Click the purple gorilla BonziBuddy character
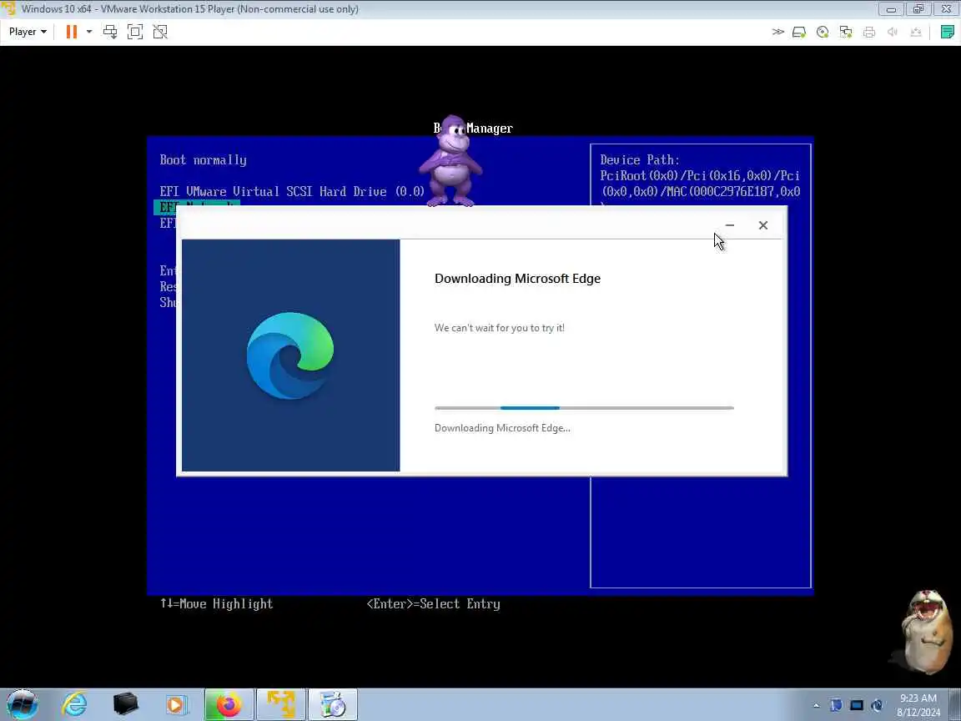 [x=450, y=160]
